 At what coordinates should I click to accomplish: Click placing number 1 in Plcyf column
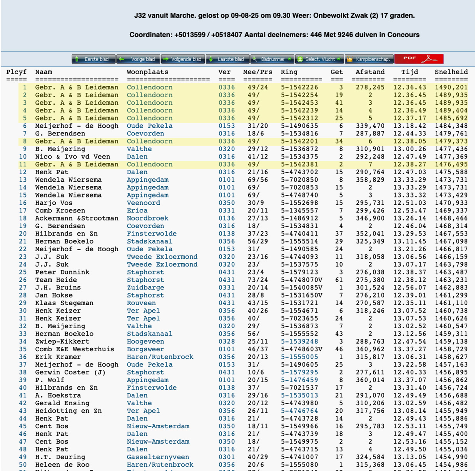point(25,87)
